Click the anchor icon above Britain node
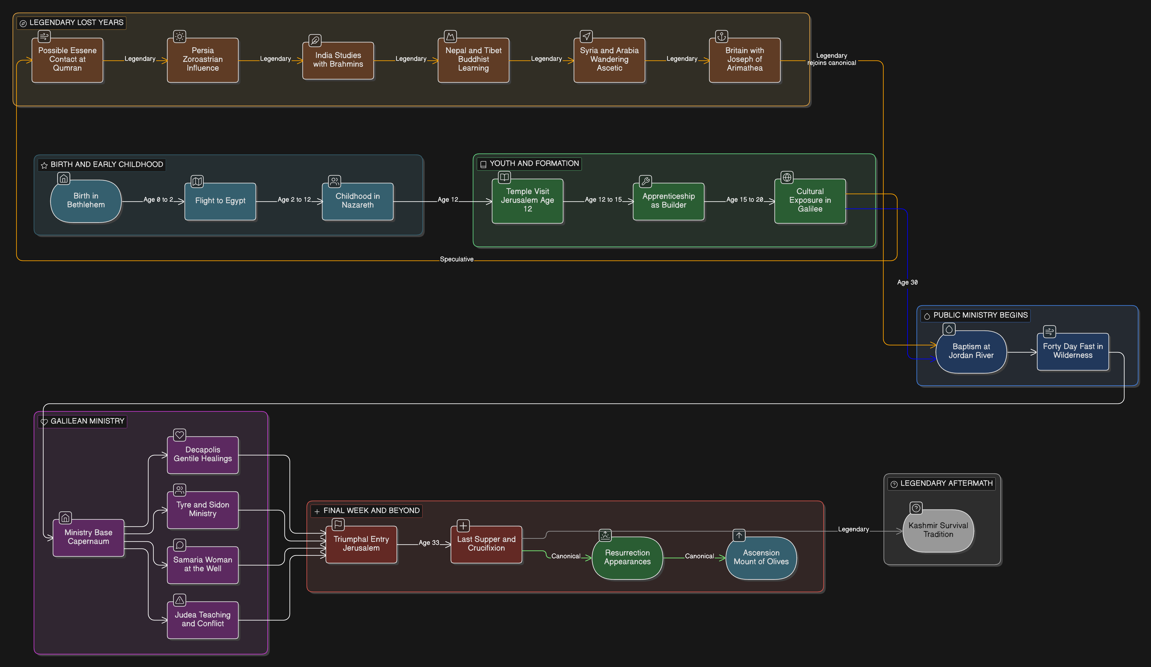Screen dimensions: 1151x667 721,36
